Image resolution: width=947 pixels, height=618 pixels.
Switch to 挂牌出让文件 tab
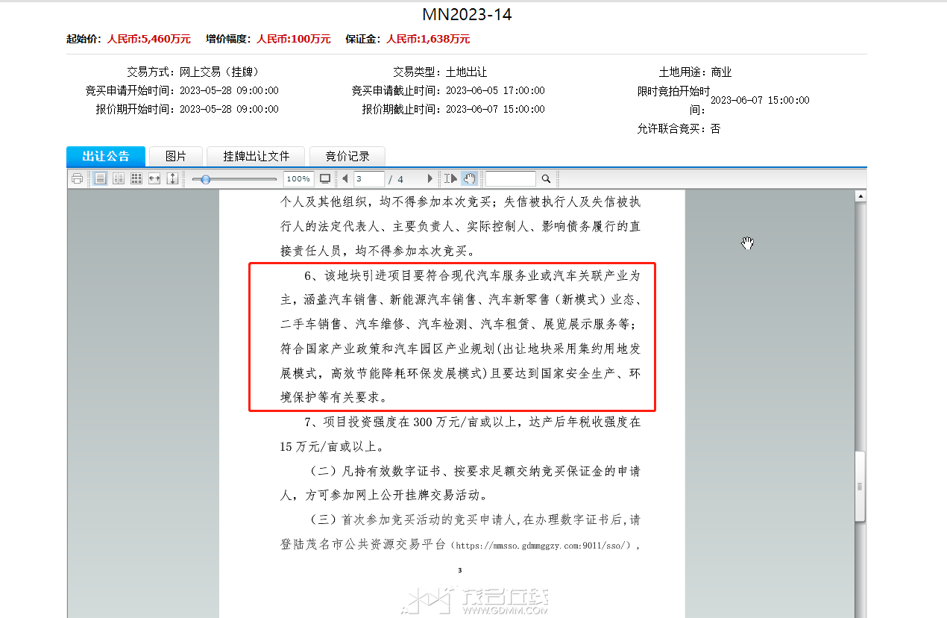point(256,156)
